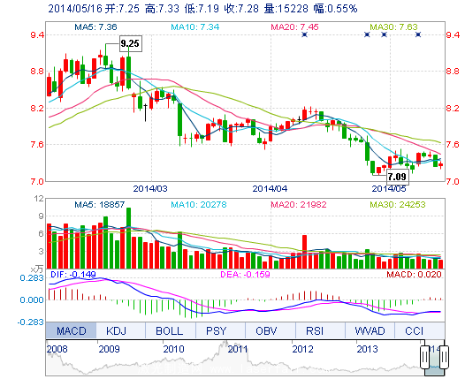Screen dimensions: 465x379
Task: Click the tallest green volume bar
Action: (128, 239)
